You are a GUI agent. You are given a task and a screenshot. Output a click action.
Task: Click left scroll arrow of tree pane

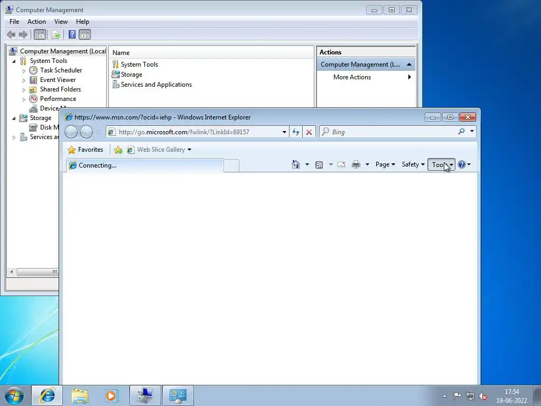[x=12, y=272]
